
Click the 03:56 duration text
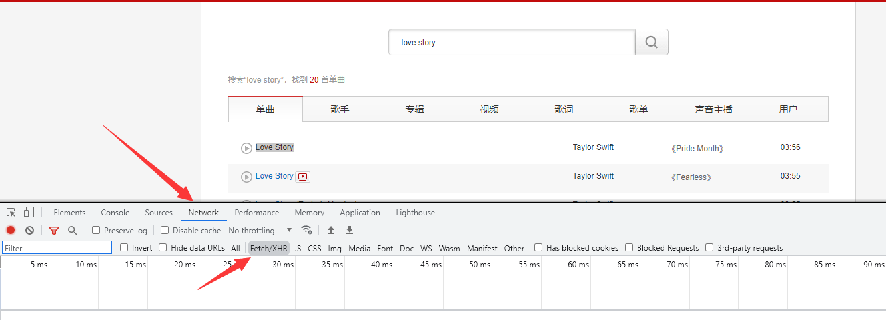pyautogui.click(x=791, y=147)
